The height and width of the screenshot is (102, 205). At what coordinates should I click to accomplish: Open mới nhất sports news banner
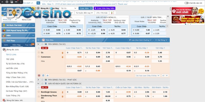(x=188, y=11)
